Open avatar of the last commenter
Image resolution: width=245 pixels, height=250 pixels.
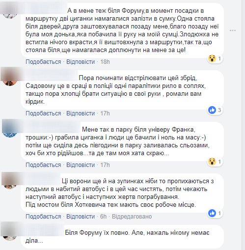point(10,233)
